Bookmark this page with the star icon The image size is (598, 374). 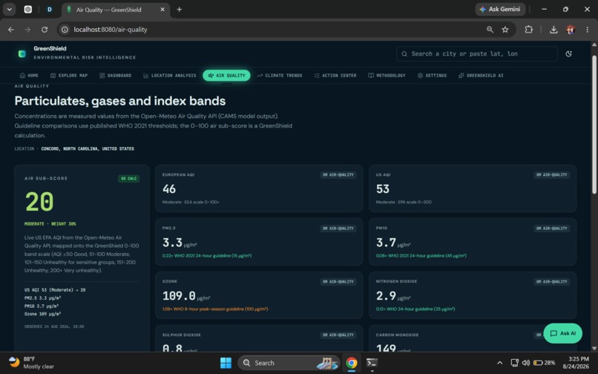[505, 30]
